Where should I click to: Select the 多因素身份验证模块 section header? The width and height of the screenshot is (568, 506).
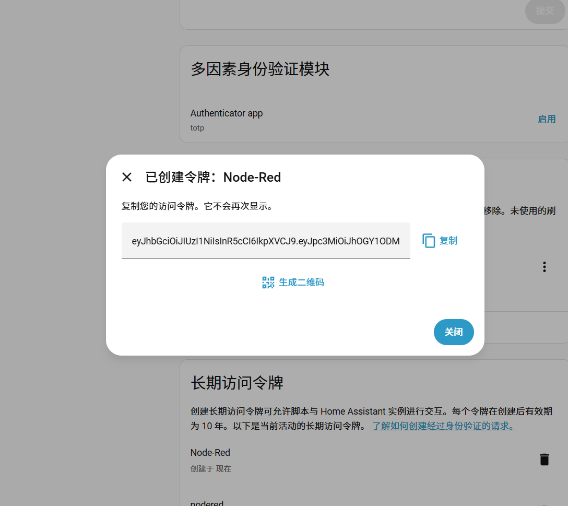pos(260,69)
